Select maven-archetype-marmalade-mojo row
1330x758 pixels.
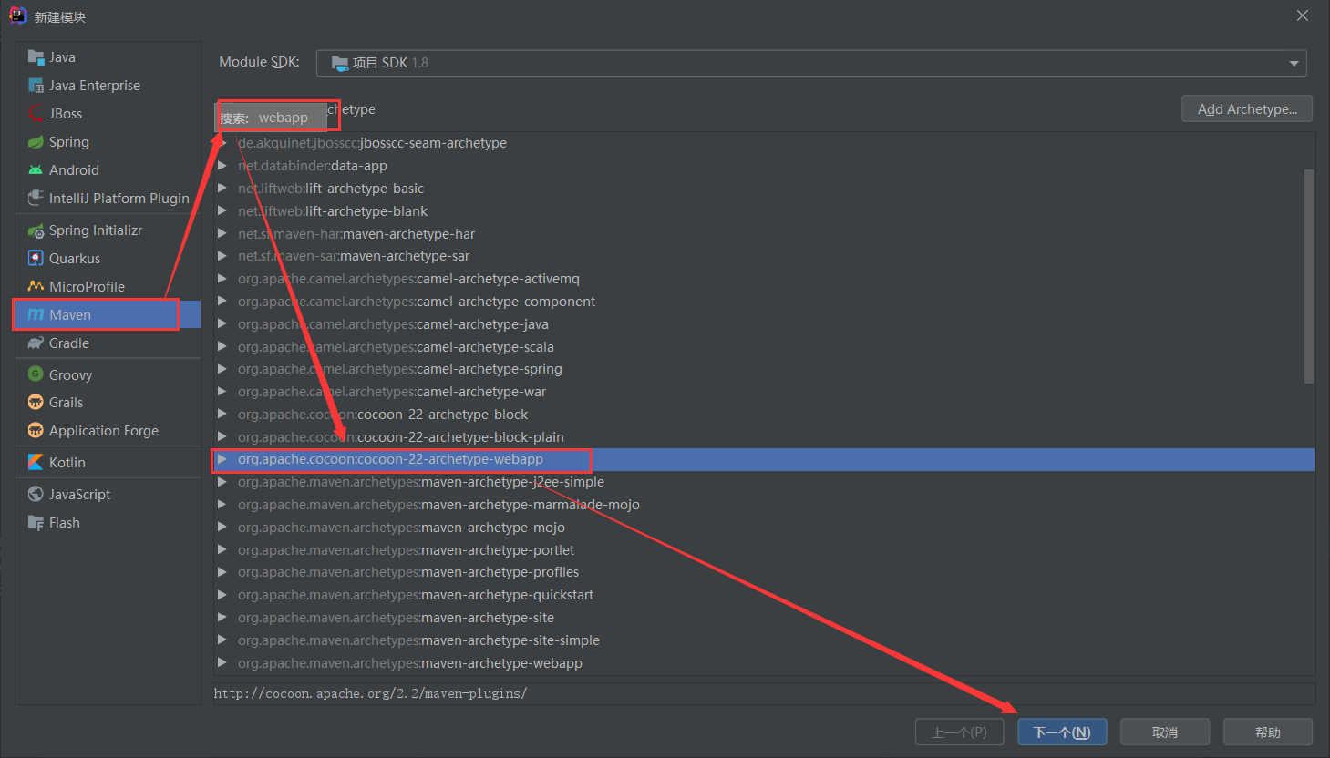coord(764,505)
